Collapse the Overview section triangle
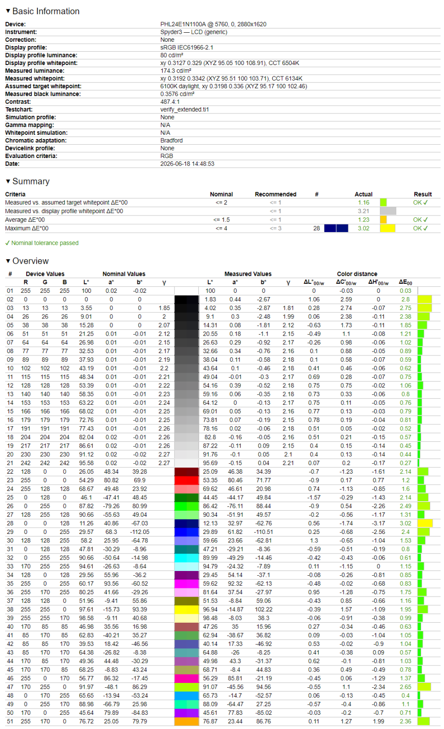This screenshot has width=444, height=729. 8,261
